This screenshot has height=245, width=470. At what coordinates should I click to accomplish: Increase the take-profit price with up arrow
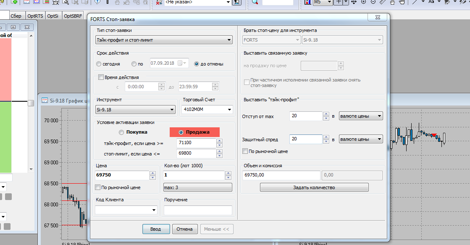click(219, 141)
